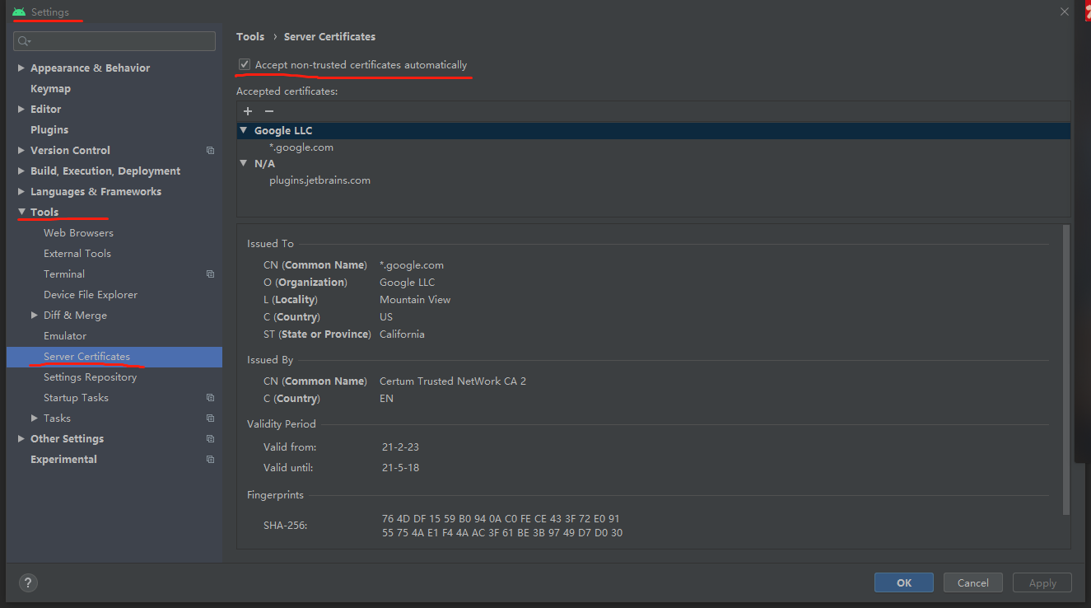Click the OK button
Viewport: 1091px width, 608px height.
[904, 582]
